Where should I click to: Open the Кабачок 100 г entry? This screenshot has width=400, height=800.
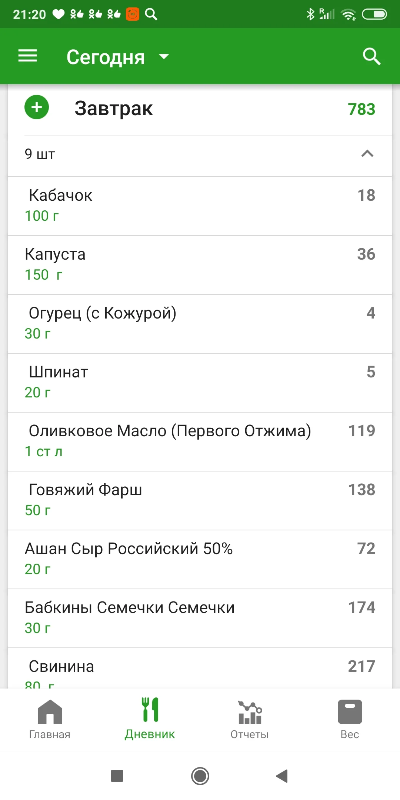pyautogui.click(x=200, y=206)
